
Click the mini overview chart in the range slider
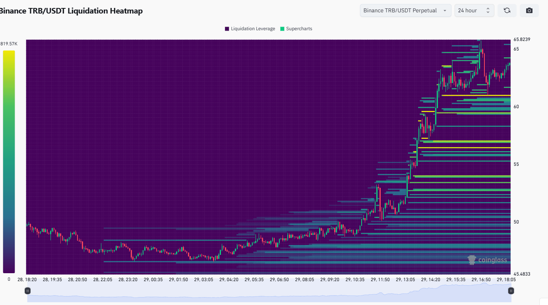[x=269, y=292]
